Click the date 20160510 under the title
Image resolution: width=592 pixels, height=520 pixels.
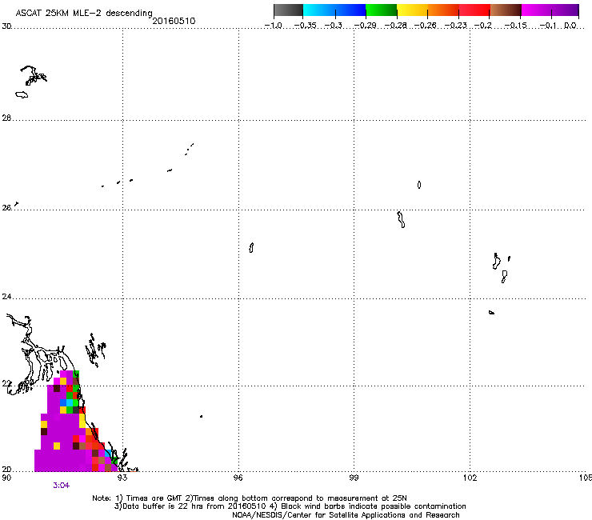pos(174,21)
